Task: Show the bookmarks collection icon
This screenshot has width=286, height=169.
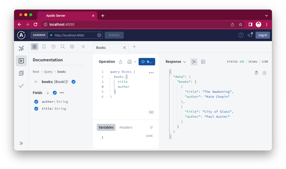Action: [44, 47]
